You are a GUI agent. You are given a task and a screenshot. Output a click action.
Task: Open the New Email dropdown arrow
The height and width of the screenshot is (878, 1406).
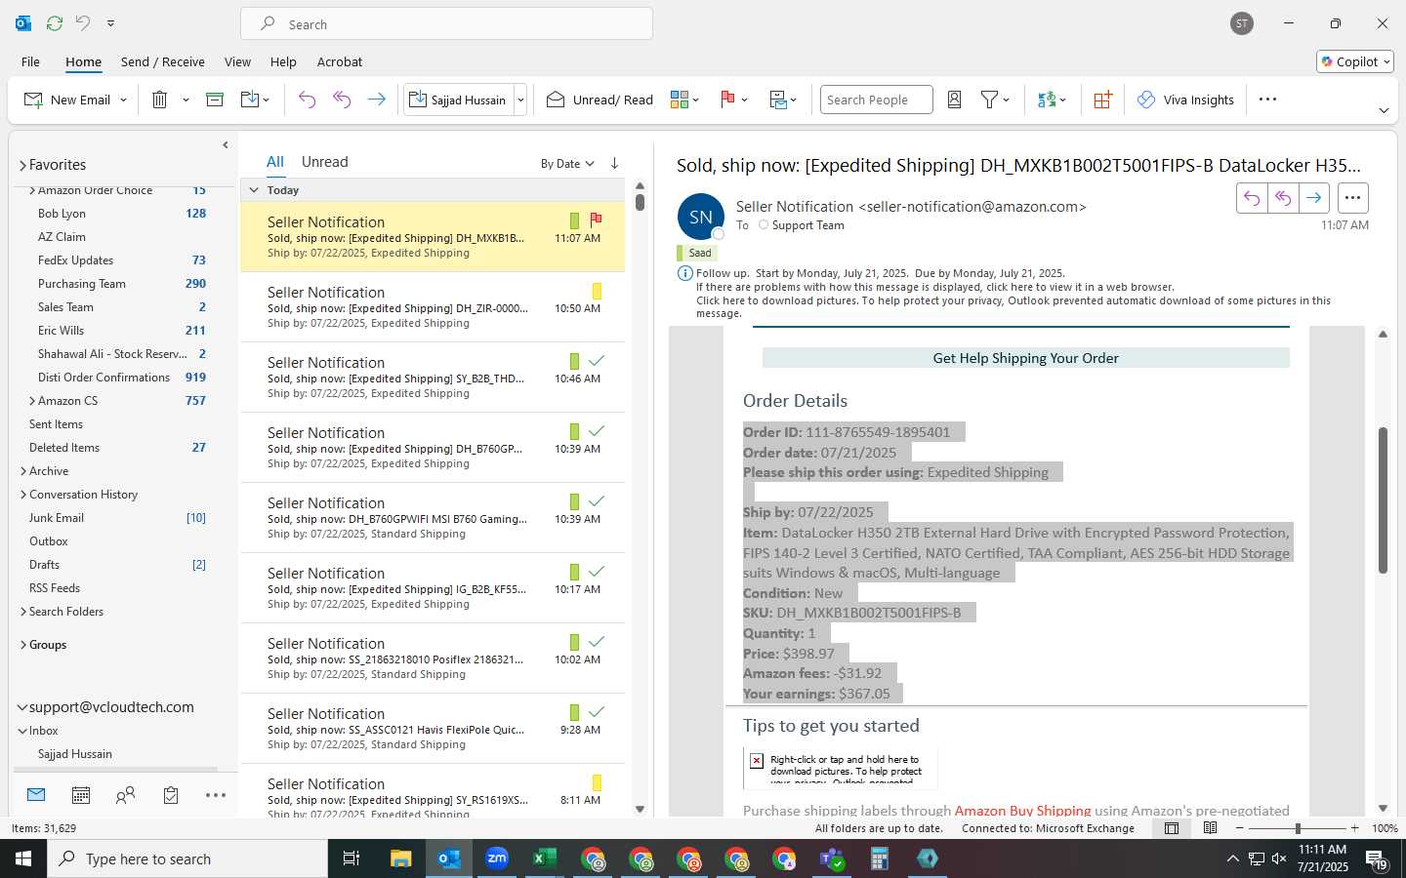123,100
